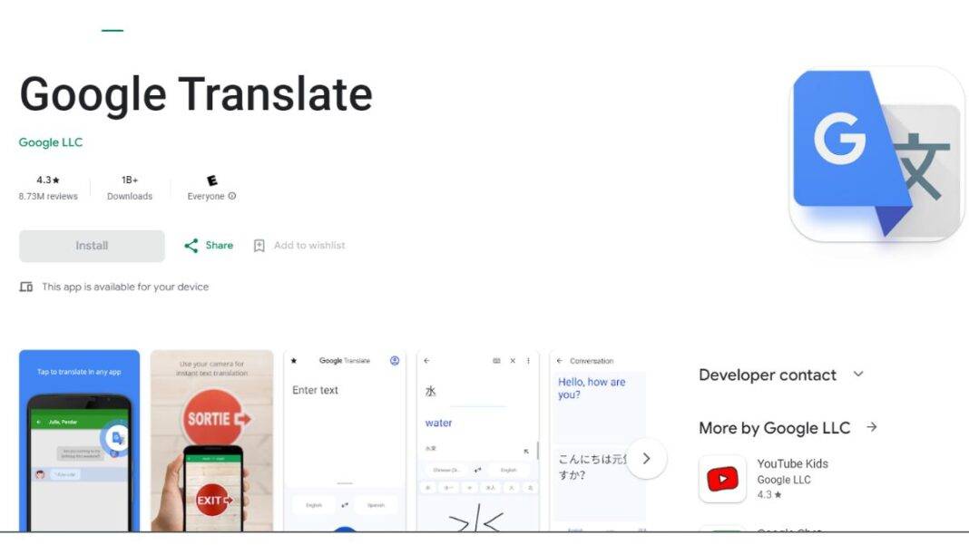Click the Share icon next to Install

[x=191, y=245]
